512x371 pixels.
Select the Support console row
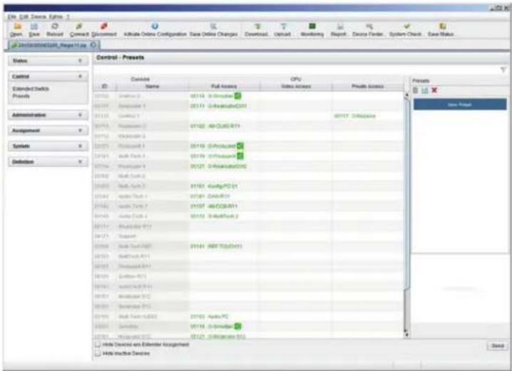(x=248, y=236)
